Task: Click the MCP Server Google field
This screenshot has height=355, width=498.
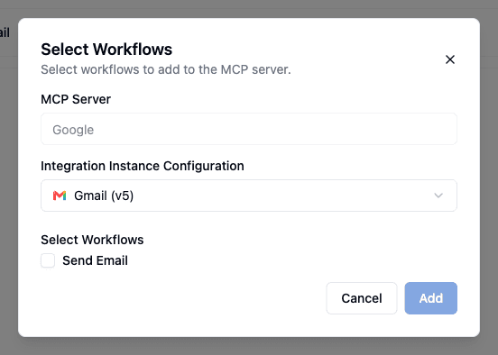Action: [x=249, y=129]
